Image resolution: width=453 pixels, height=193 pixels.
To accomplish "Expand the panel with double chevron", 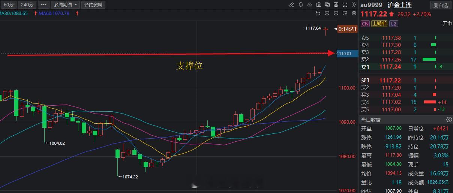I will [354, 5].
